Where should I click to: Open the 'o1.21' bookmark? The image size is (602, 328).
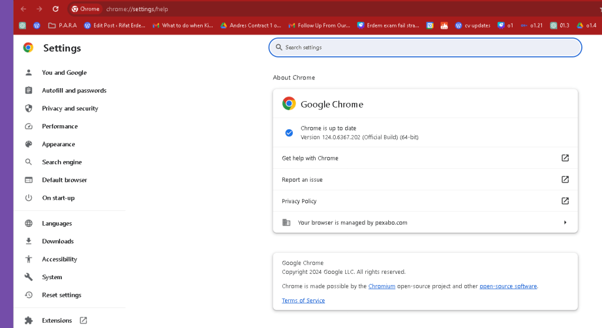[532, 25]
